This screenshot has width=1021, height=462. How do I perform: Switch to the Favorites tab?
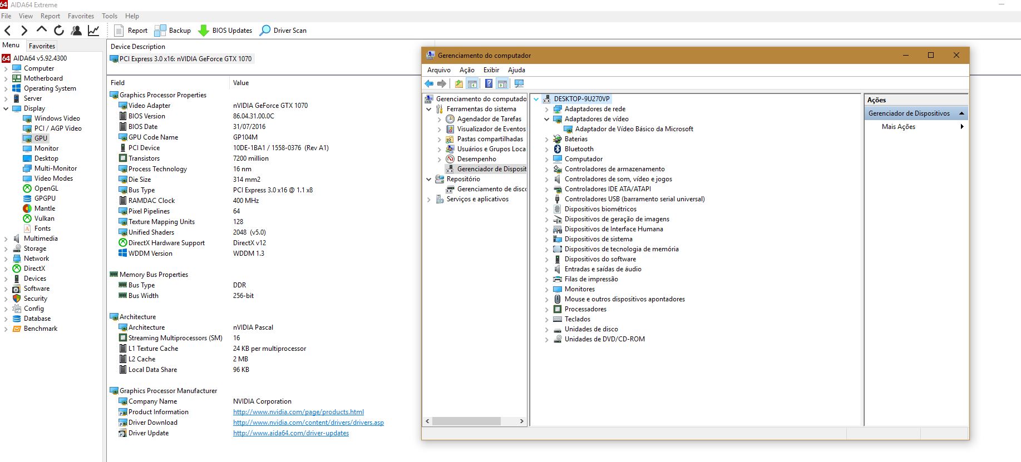pos(42,46)
